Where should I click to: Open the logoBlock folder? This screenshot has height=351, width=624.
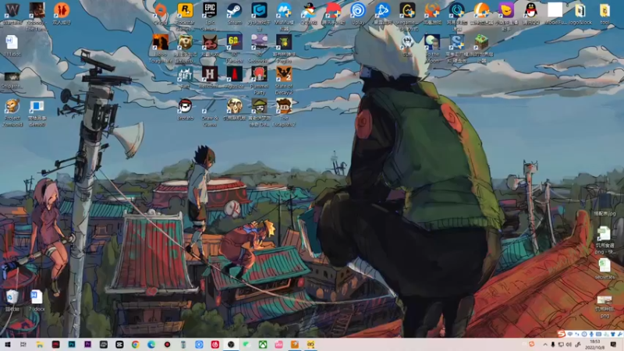pyautogui.click(x=580, y=10)
